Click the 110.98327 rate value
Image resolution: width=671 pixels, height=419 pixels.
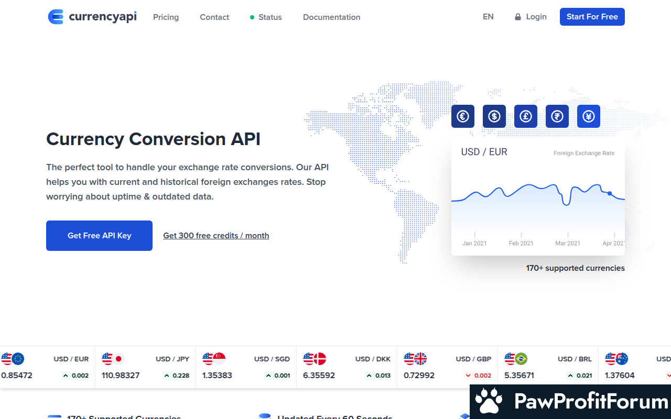coord(121,376)
